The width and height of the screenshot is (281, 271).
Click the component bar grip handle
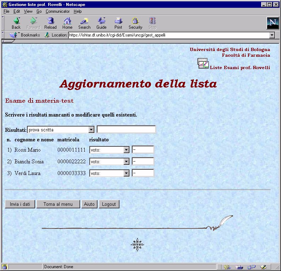(x=219, y=267)
